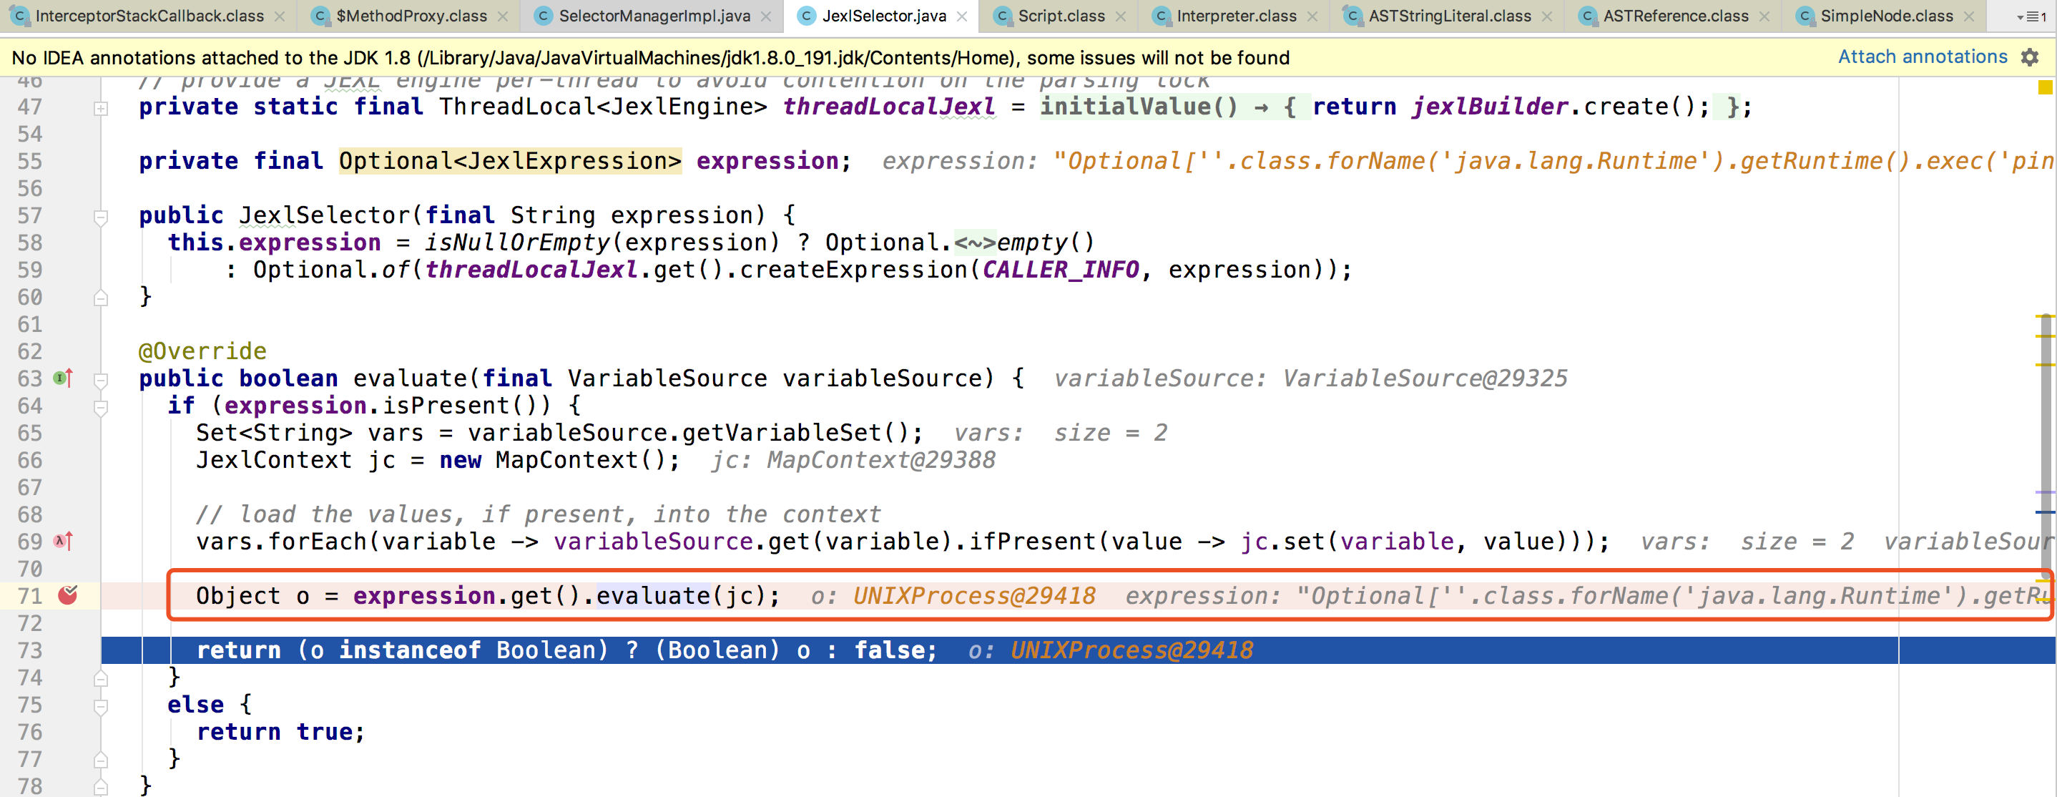Click the 'return true;' statement
2057x797 pixels.
pos(280,731)
